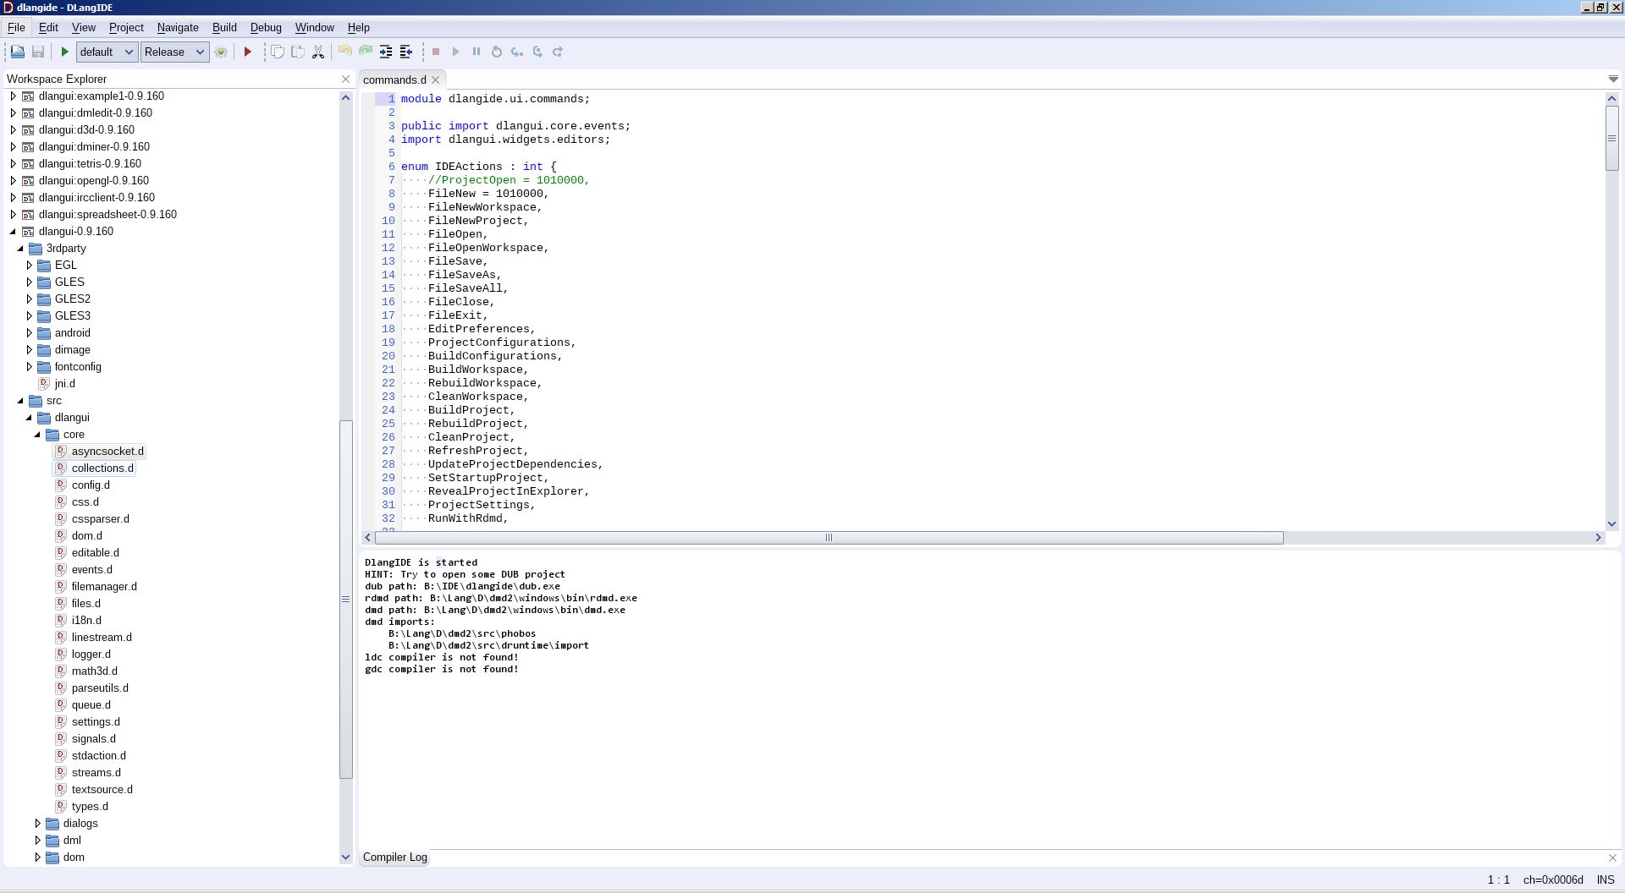Image resolution: width=1625 pixels, height=893 pixels.
Task: Open the Project menu
Action: (x=126, y=27)
